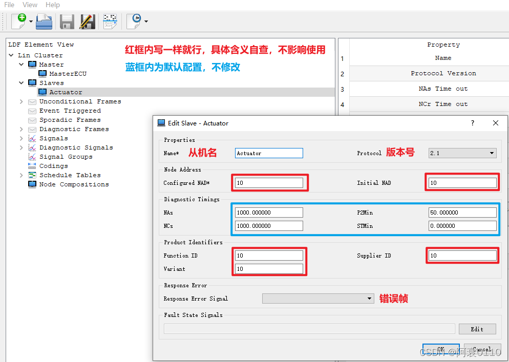Image resolution: width=509 pixels, height=362 pixels.
Task: Click the open file folder icon
Action: tap(44, 22)
